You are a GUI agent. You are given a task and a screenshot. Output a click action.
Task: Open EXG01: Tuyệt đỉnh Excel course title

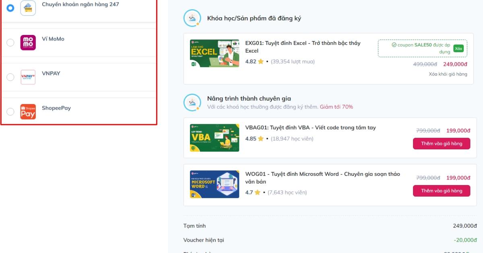coord(303,47)
